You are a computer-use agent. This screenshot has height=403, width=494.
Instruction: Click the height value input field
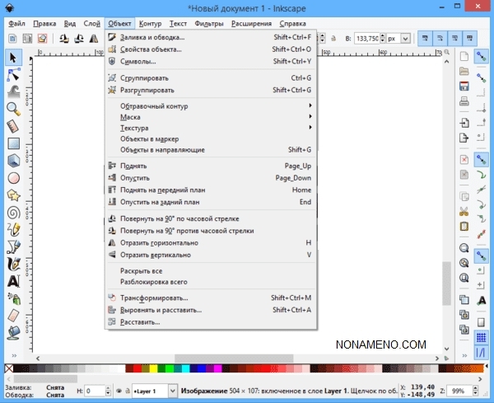tap(367, 39)
